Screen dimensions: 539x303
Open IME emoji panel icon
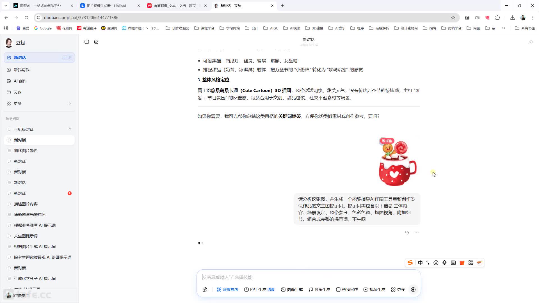tap(436, 263)
